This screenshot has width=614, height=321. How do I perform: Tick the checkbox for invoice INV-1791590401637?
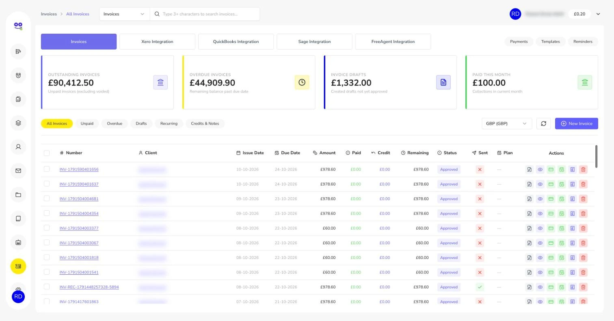(x=47, y=184)
